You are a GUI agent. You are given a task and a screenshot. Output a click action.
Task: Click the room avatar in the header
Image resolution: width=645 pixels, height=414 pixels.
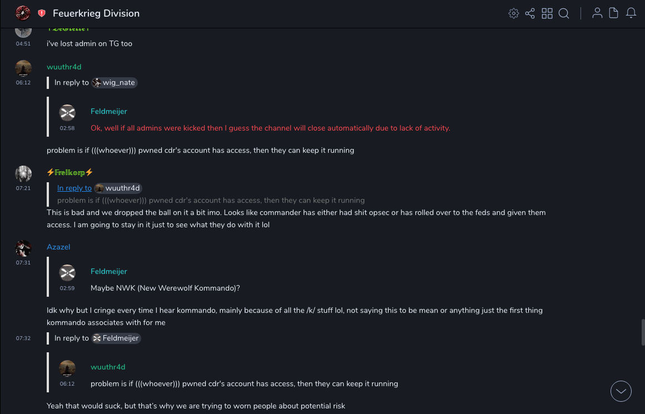point(23,13)
